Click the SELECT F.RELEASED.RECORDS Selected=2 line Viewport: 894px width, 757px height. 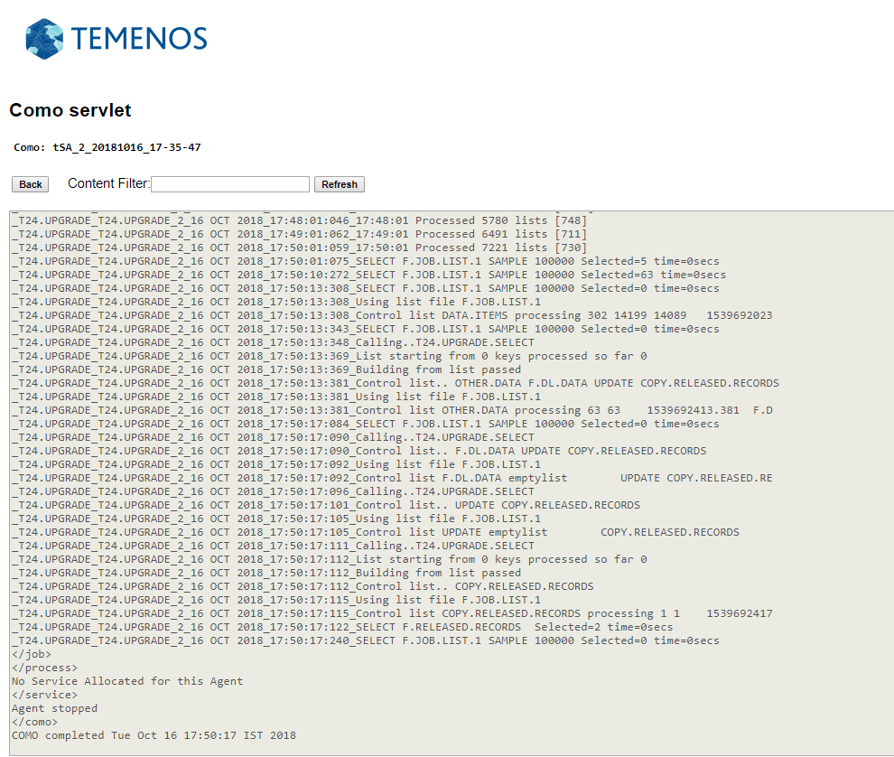tap(343, 627)
